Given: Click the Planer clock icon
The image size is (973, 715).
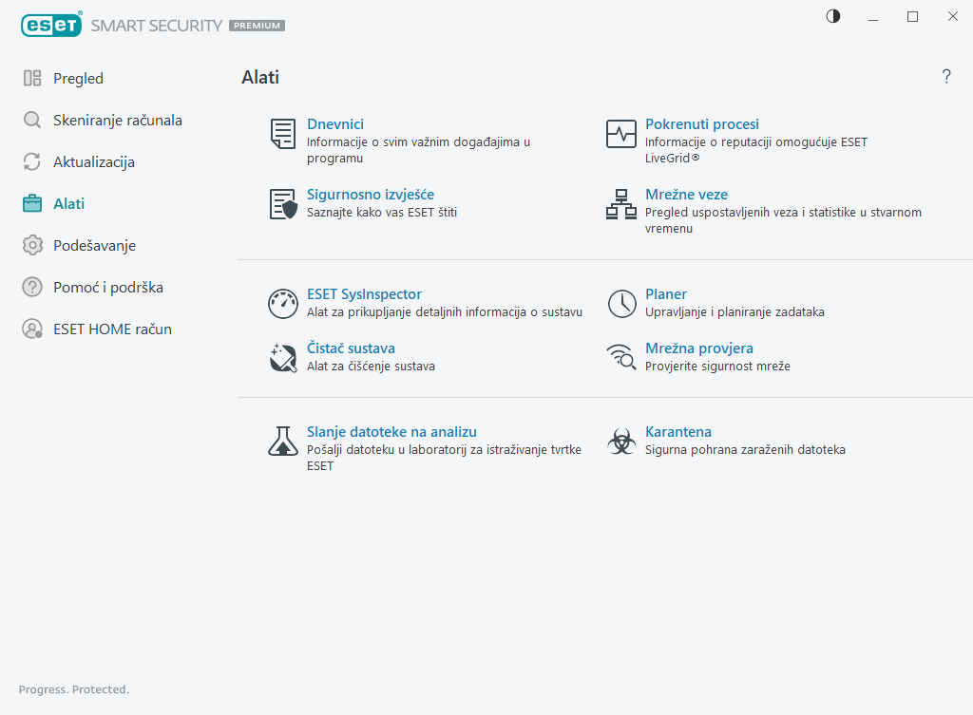Looking at the screenshot, I should (621, 304).
